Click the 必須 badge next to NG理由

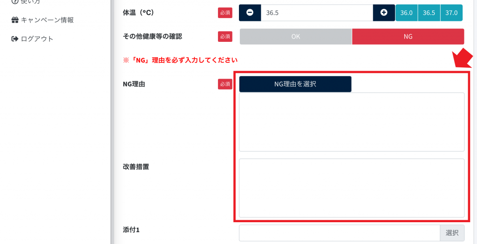(225, 84)
